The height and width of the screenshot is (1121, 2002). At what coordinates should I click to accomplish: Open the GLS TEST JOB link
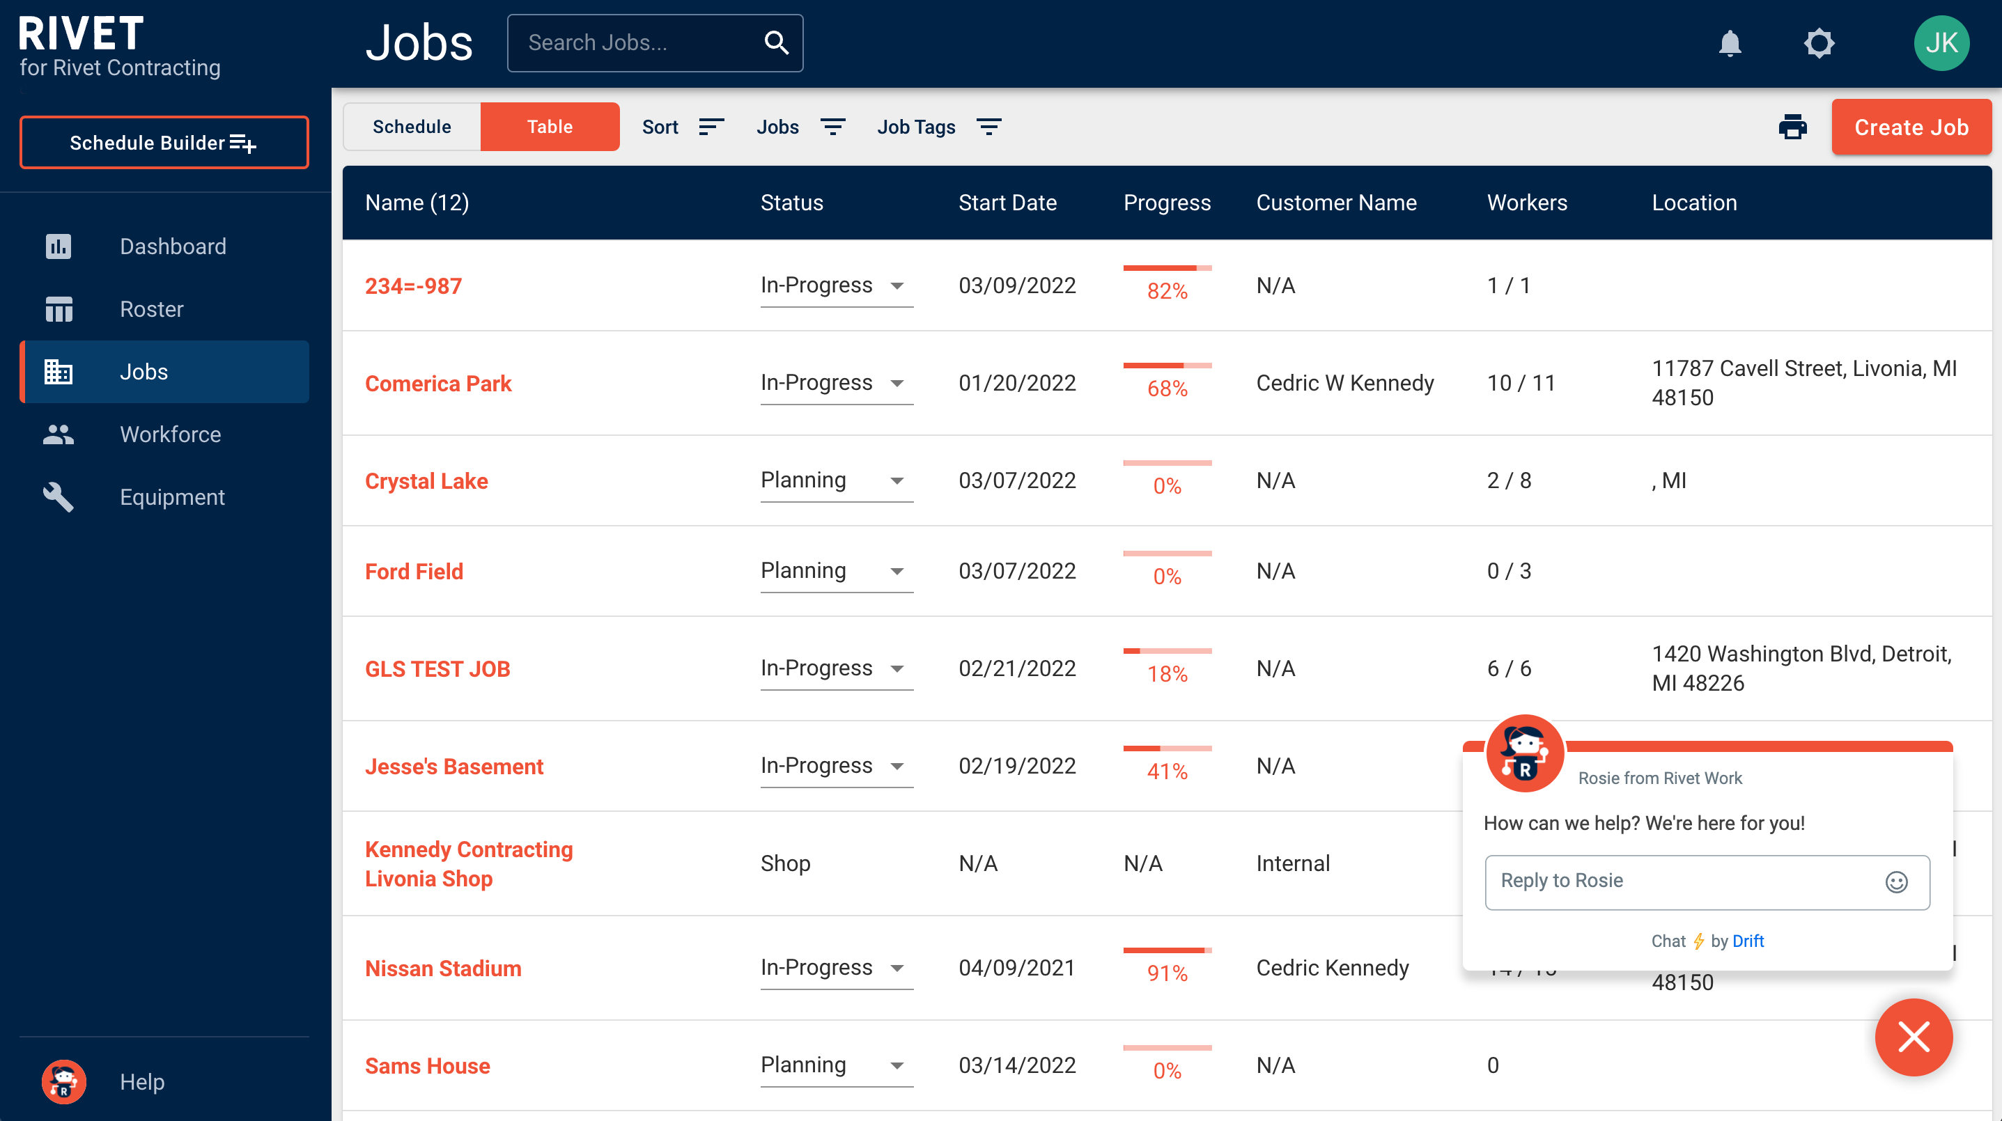click(437, 669)
